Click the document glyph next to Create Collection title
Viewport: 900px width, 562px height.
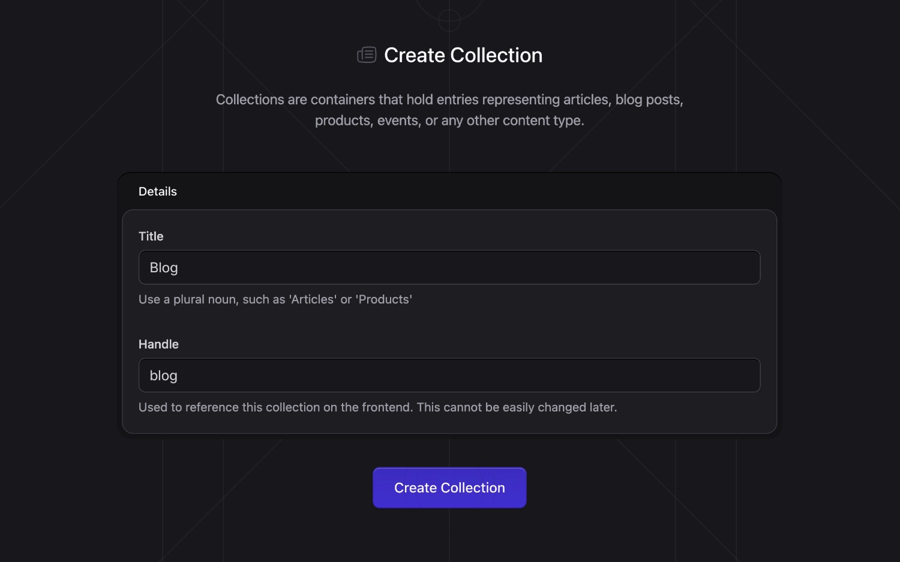367,54
